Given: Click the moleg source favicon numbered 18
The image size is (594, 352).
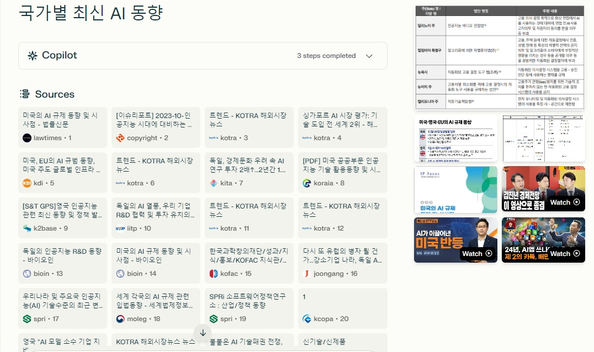Looking at the screenshot, I should [x=120, y=319].
